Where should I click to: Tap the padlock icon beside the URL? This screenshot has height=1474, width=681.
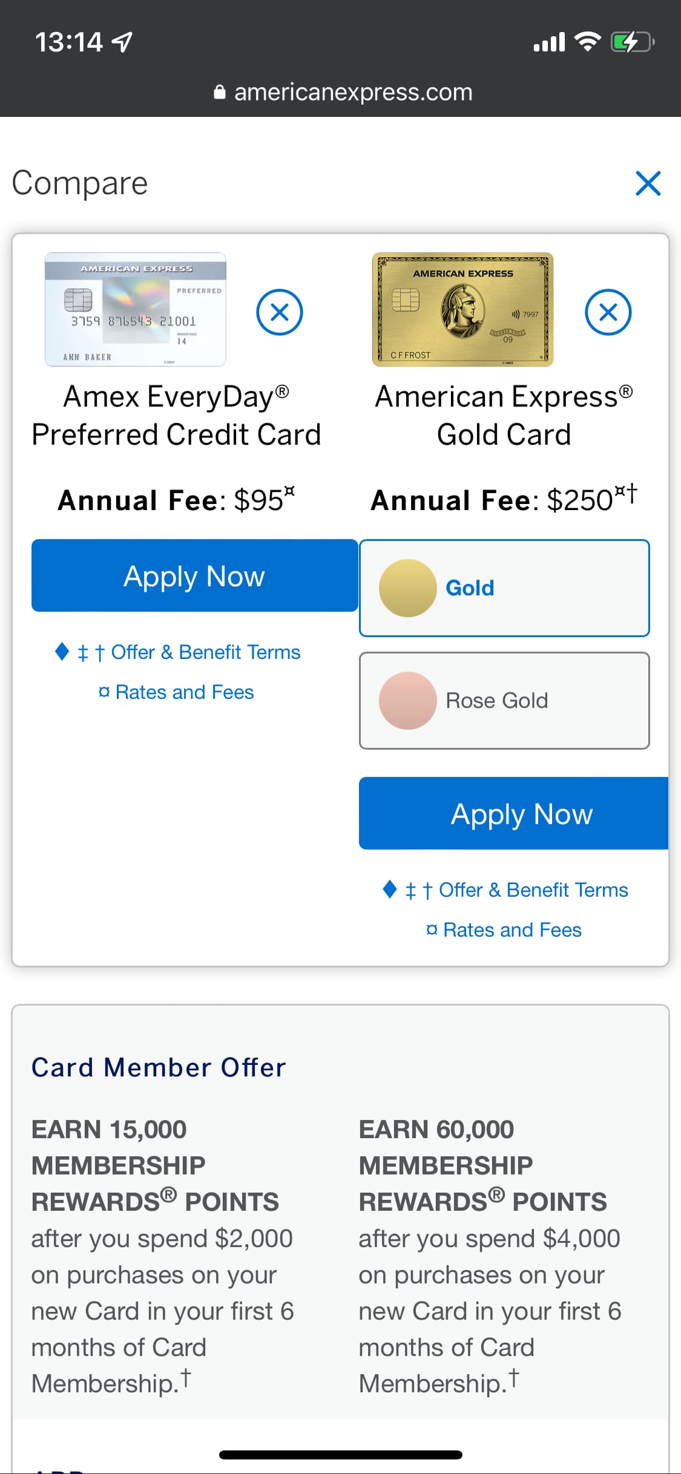[220, 92]
